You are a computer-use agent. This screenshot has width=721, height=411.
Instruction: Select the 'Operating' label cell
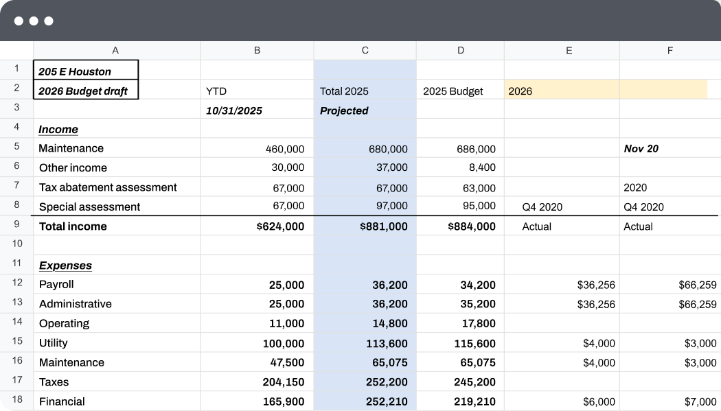click(x=117, y=323)
